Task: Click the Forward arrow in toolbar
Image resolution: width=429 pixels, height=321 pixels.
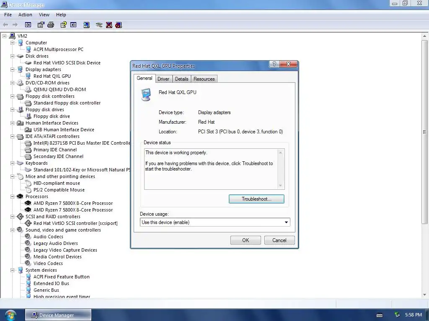Action: [x=15, y=25]
